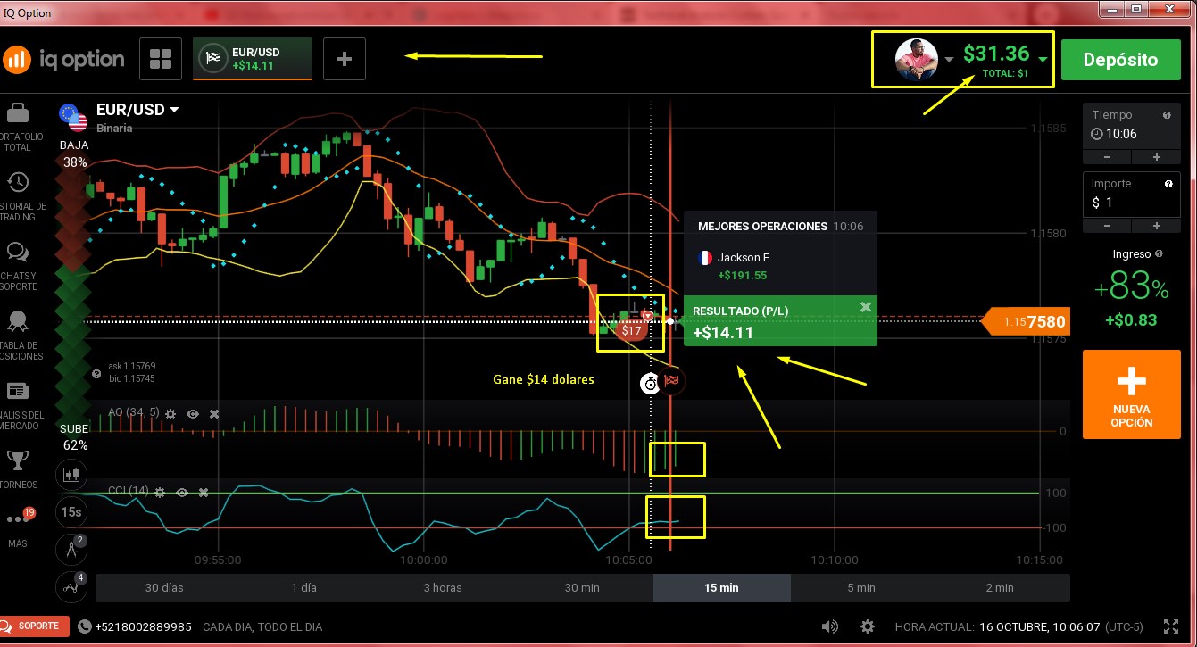Decrease Importe amount with minus button
The height and width of the screenshot is (647, 1197).
point(1107,226)
